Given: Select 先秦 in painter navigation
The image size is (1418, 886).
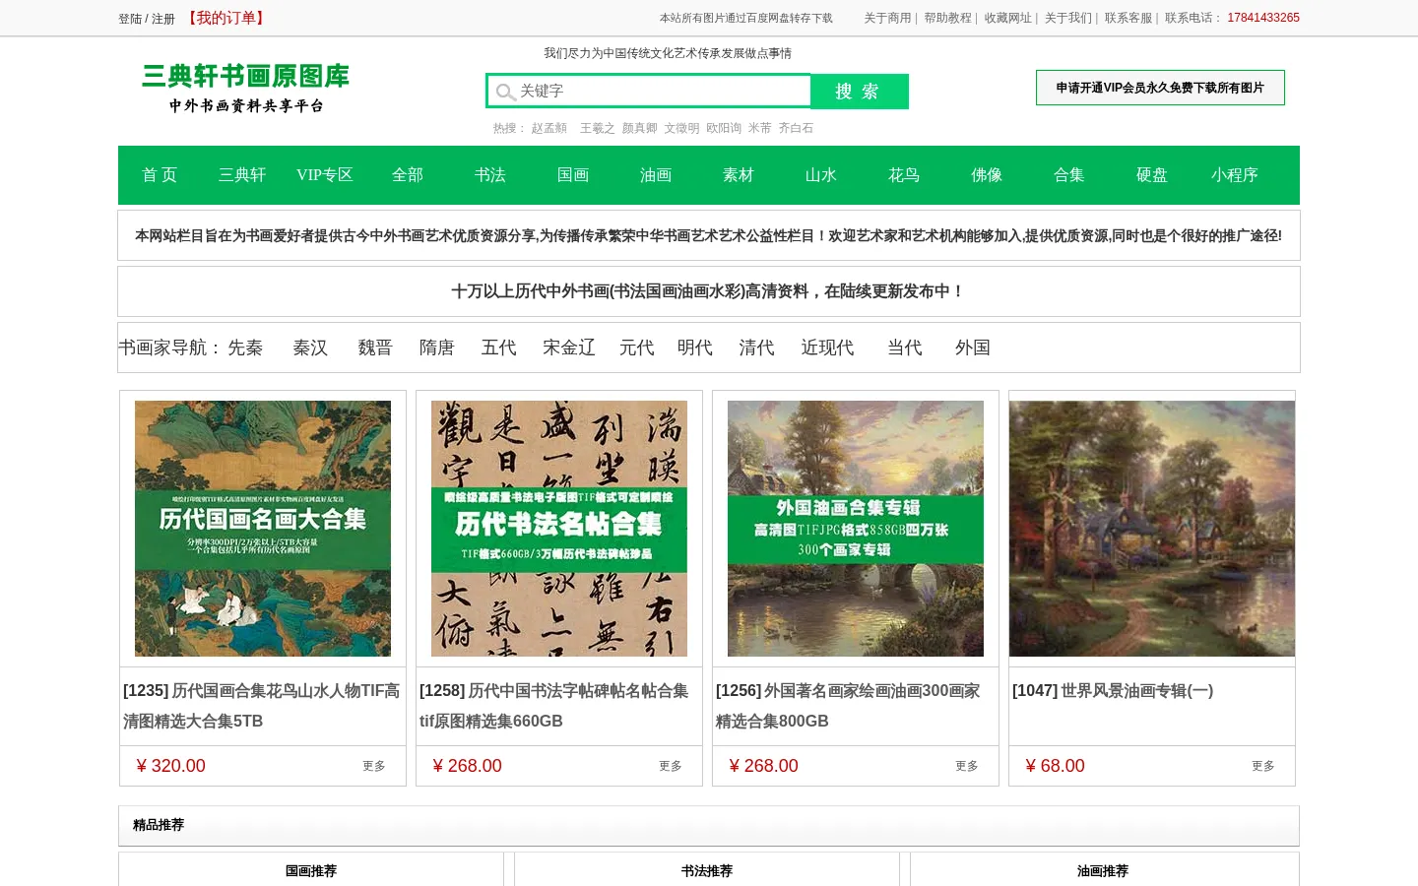Looking at the screenshot, I should pos(245,348).
